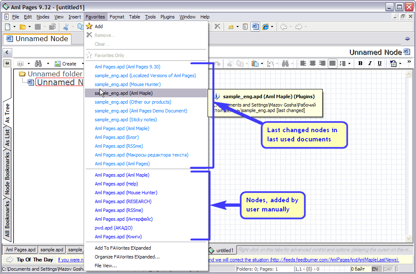The image size is (416, 274).
Task: Click the scissors Cut icon in main toolbar
Action: (x=66, y=26)
